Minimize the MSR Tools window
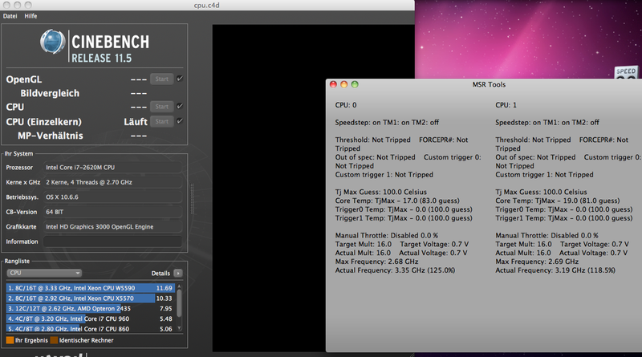The image size is (642, 357). [344, 84]
